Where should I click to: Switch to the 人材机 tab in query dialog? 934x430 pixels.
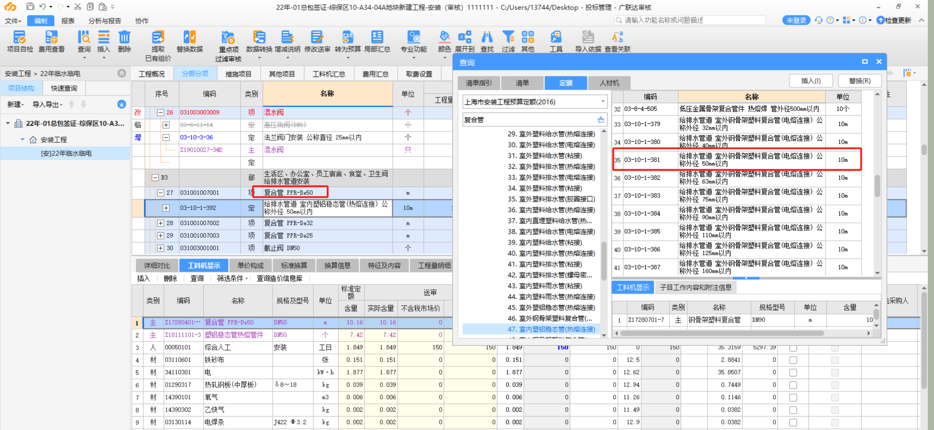click(x=610, y=83)
